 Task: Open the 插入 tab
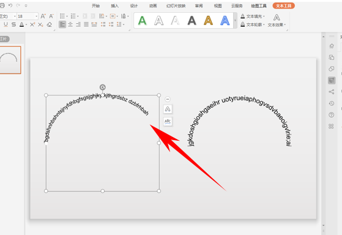[114, 6]
